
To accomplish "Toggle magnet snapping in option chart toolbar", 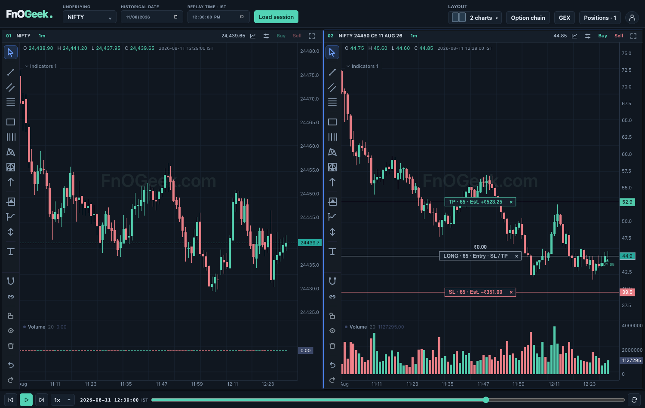I will (x=332, y=281).
